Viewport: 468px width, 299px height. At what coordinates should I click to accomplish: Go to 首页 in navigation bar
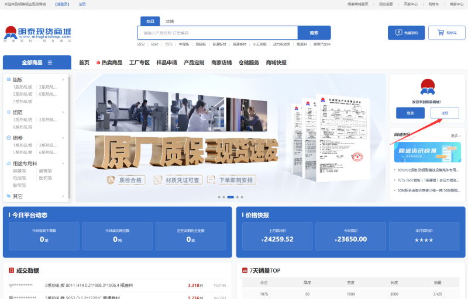click(84, 62)
